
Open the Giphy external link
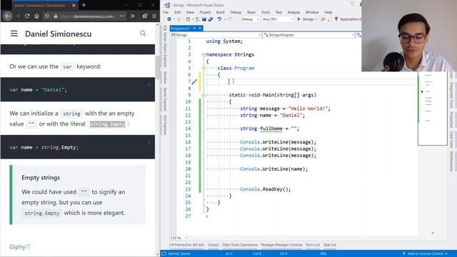pos(19,247)
